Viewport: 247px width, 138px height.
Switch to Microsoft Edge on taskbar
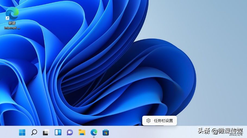coord(94,132)
